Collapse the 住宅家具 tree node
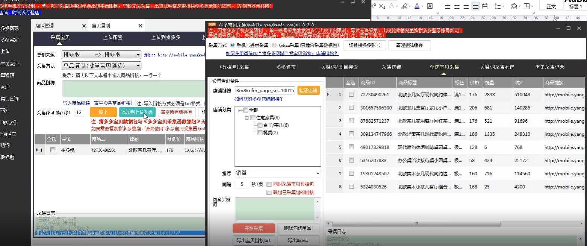Image resolution: width=587 pixels, height=246 pixels. pos(247,118)
